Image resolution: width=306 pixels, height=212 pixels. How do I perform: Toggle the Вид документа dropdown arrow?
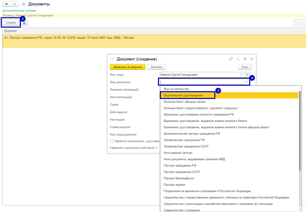point(247,82)
